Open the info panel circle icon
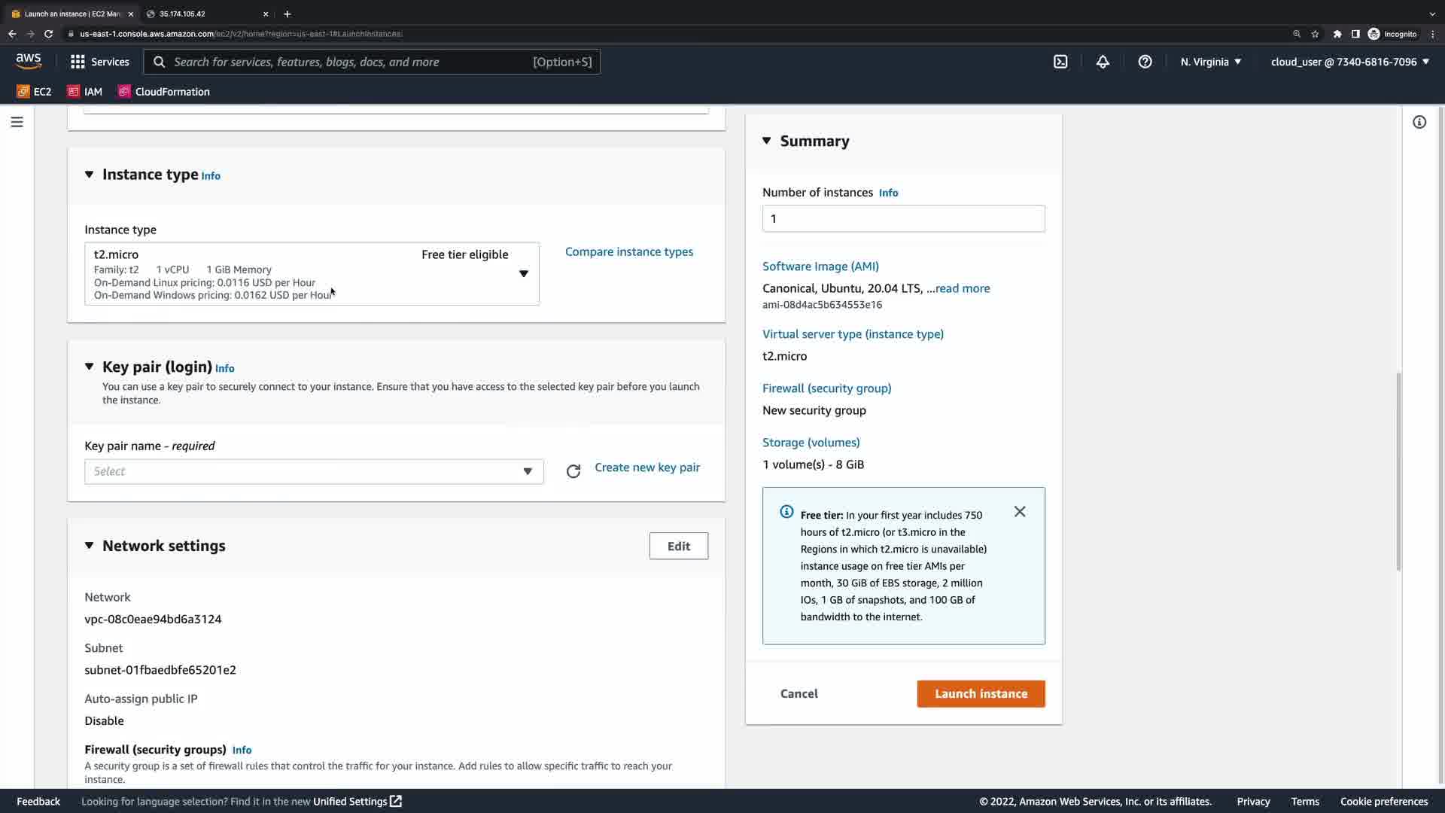 pyautogui.click(x=1419, y=122)
